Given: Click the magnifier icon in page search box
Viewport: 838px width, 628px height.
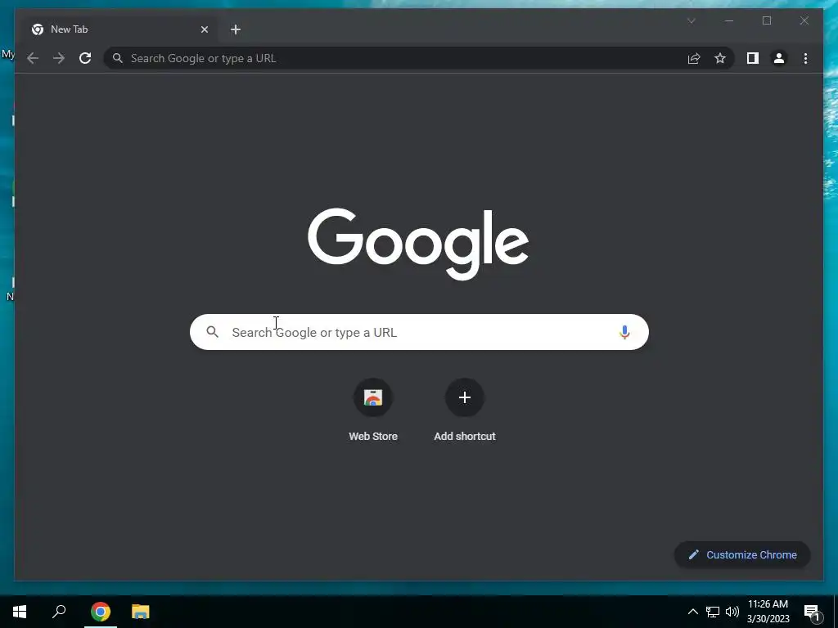Looking at the screenshot, I should (x=212, y=332).
